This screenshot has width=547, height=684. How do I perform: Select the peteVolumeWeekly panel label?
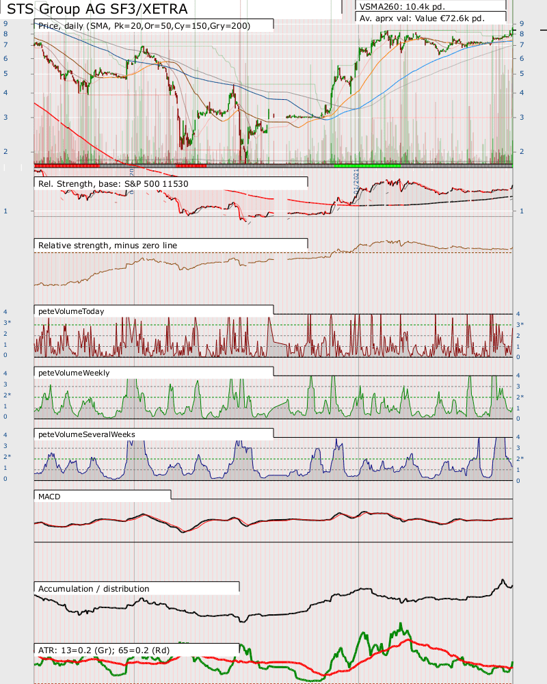click(x=74, y=373)
